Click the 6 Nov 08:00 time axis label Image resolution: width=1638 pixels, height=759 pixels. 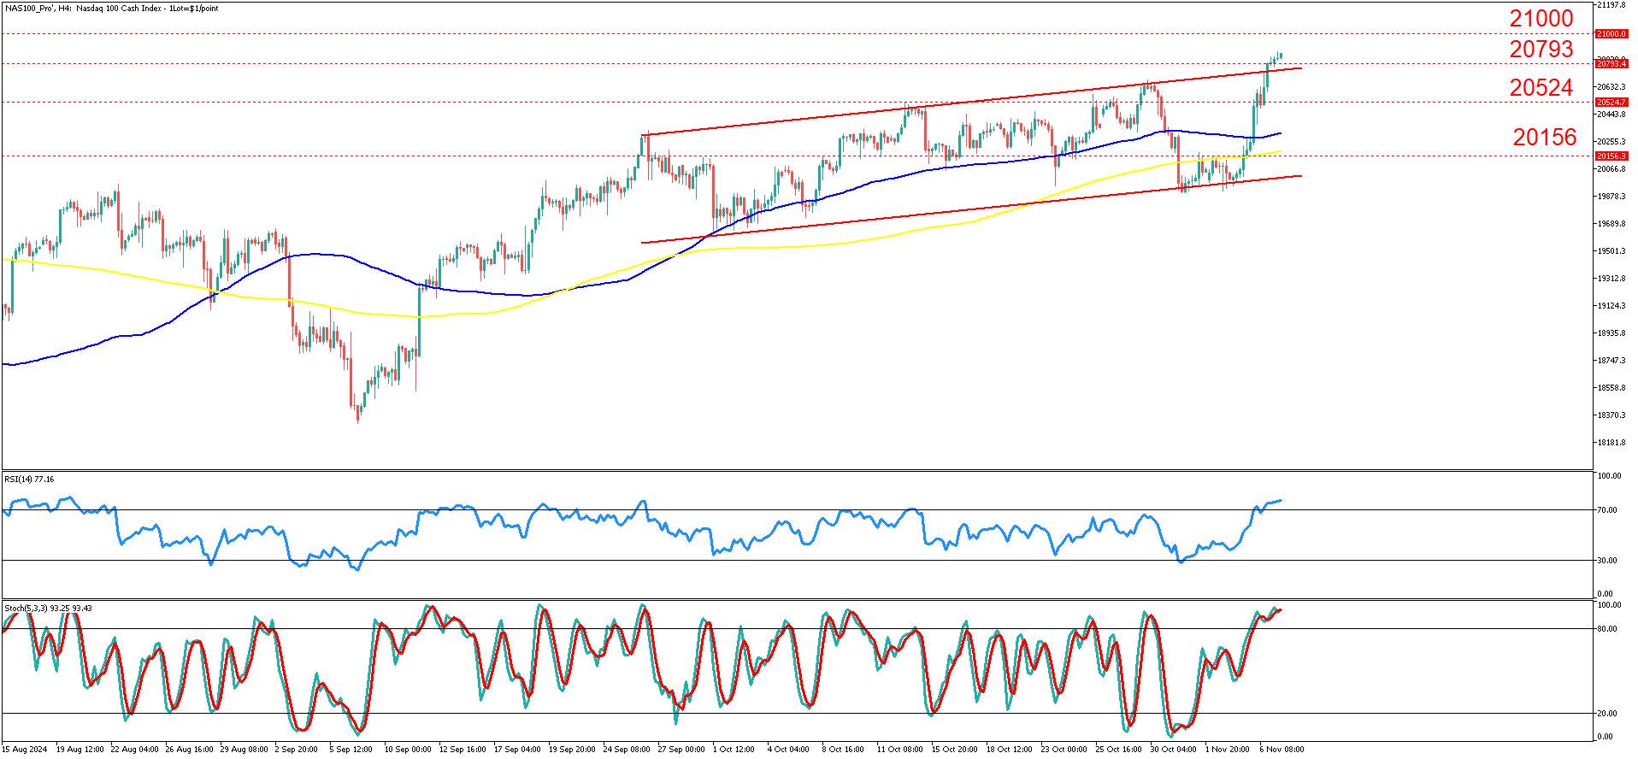[x=1282, y=750]
